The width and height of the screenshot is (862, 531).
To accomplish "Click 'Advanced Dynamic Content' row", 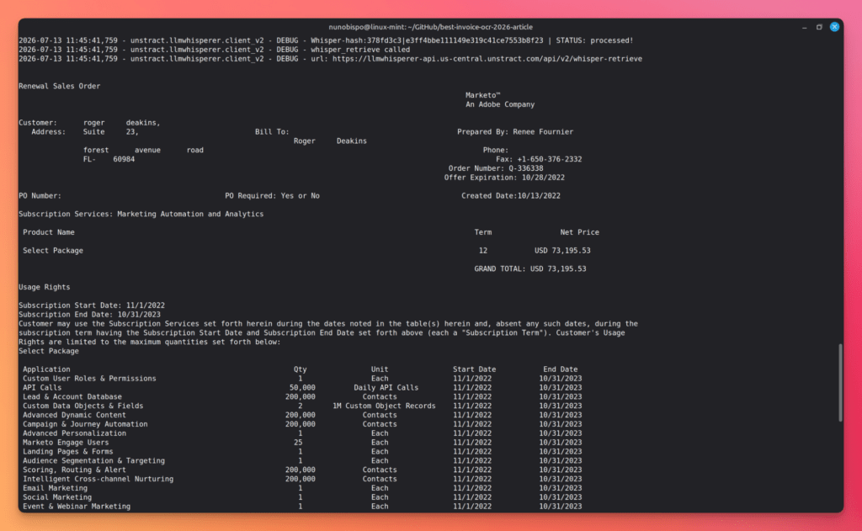I will point(302,415).
